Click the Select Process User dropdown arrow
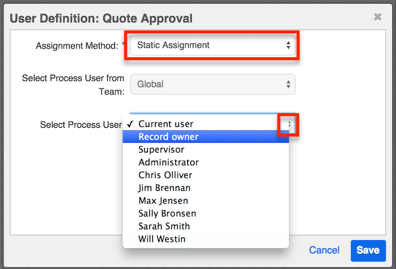396x269 pixels. pyautogui.click(x=289, y=125)
